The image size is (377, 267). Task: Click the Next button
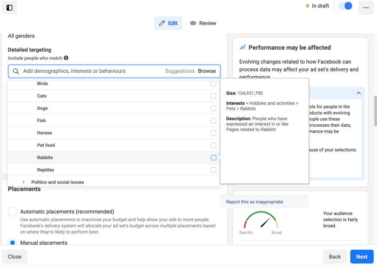[362, 257]
